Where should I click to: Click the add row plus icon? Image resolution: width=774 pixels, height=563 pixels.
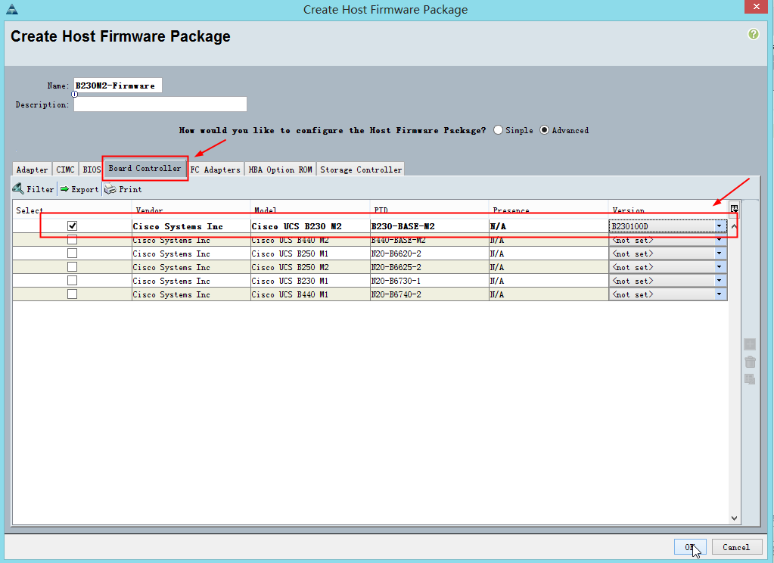click(x=750, y=344)
